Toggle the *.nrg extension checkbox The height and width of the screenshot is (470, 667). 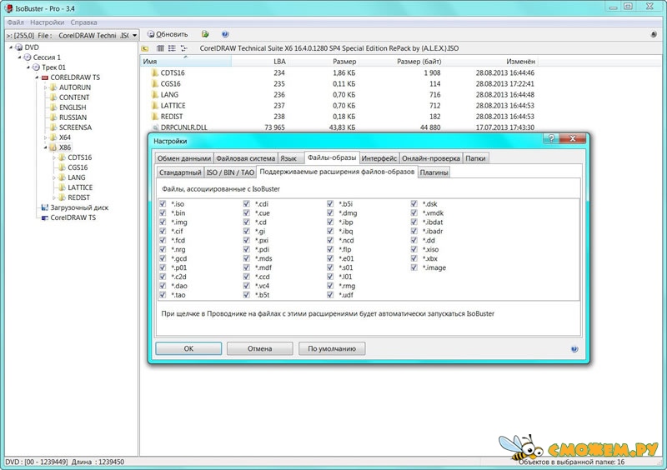point(163,249)
